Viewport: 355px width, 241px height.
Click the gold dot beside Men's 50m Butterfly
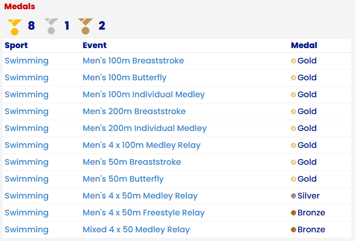[x=294, y=179]
